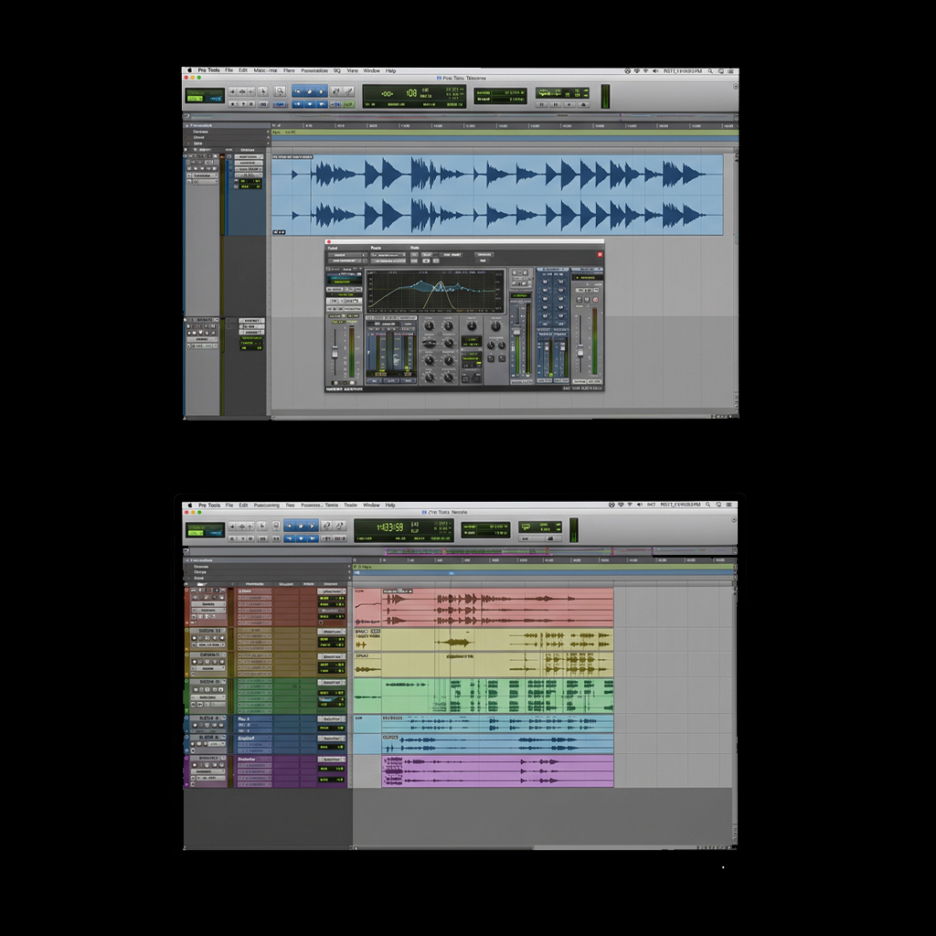
Task: Open the Help menu in lower window
Action: pos(390,505)
